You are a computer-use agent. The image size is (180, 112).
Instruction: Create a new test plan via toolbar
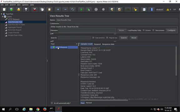tap(4, 9)
